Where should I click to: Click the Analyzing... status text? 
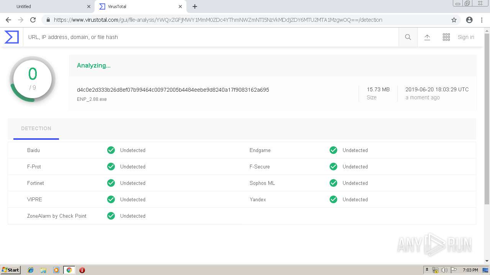coord(94,65)
